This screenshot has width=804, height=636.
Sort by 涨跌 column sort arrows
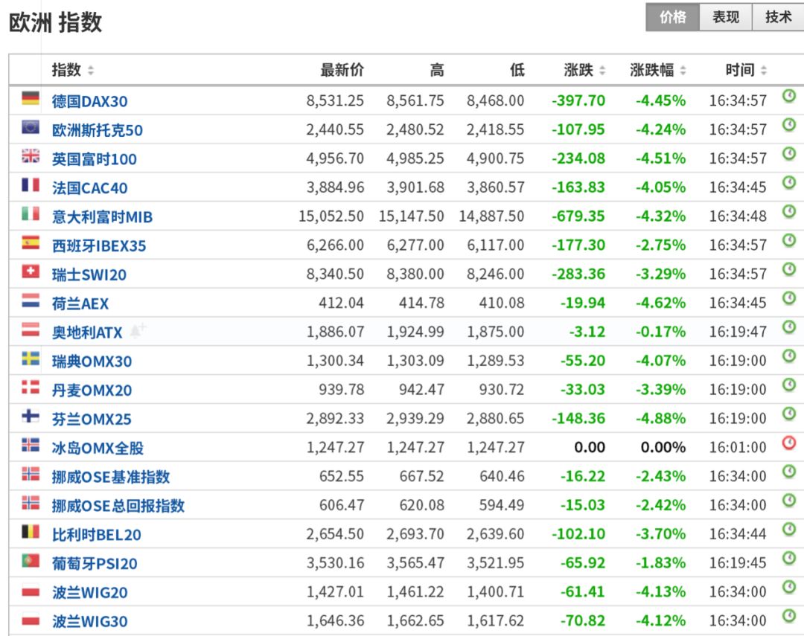(602, 71)
